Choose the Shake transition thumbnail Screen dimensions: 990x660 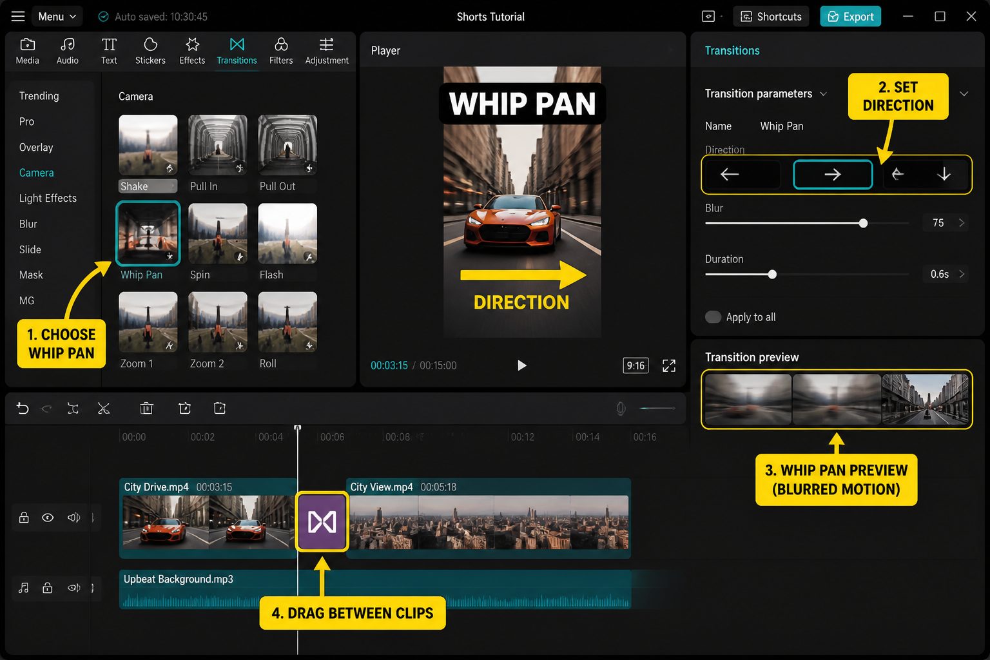[148, 145]
